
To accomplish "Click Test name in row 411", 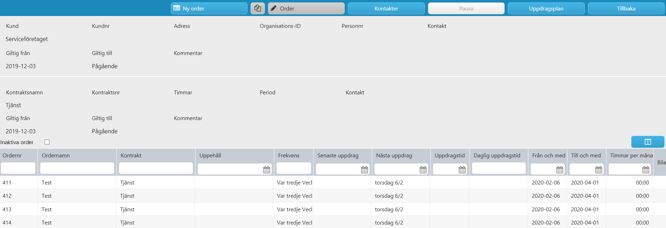I will pos(47,183).
